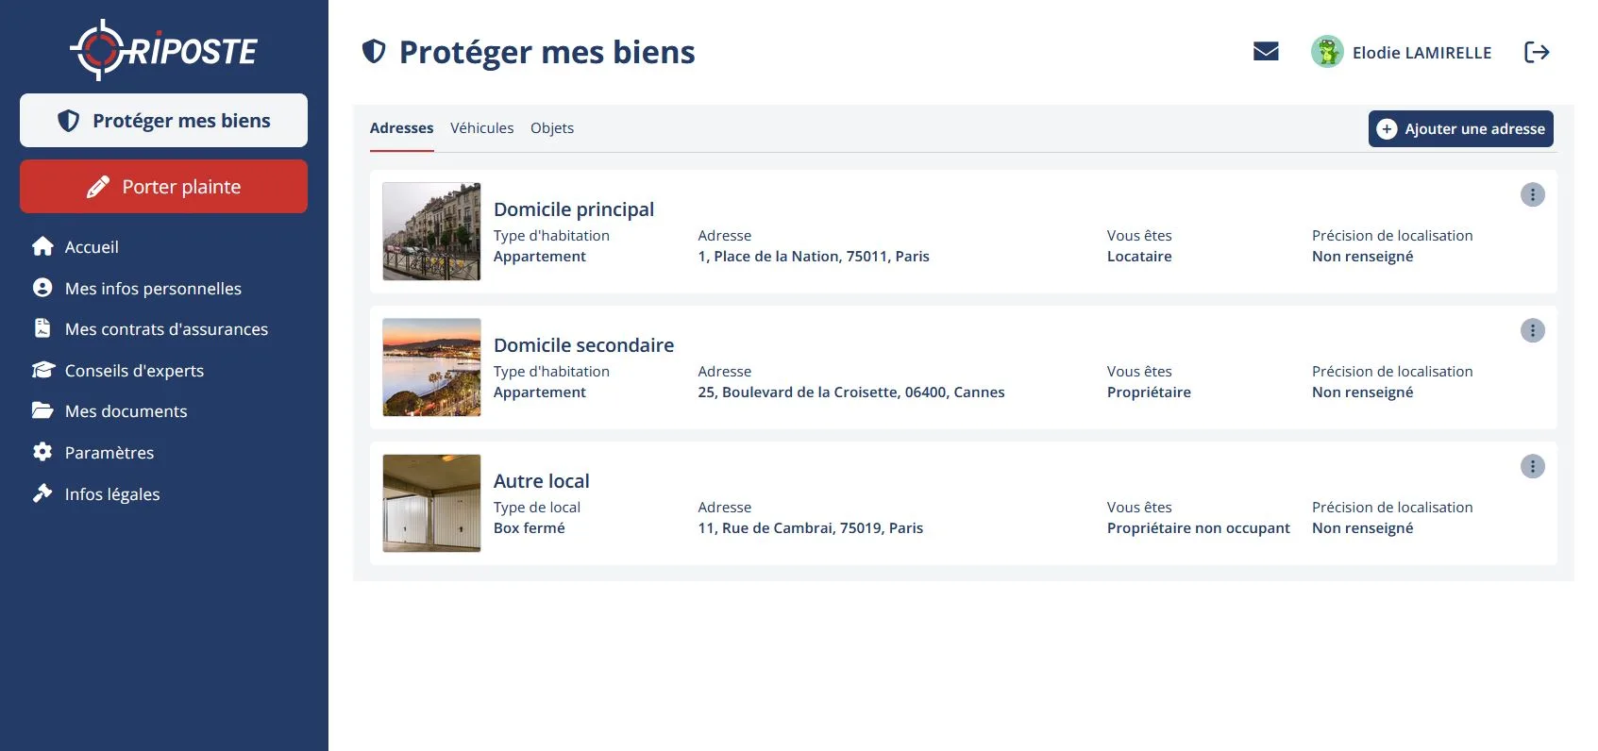Open options menu for Domicile principal

(1532, 194)
